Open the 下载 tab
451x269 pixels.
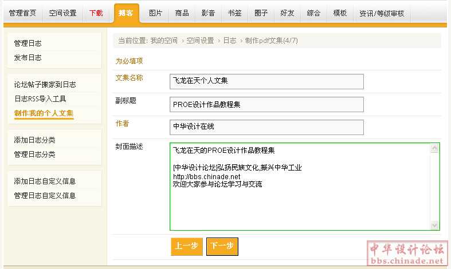[96, 13]
